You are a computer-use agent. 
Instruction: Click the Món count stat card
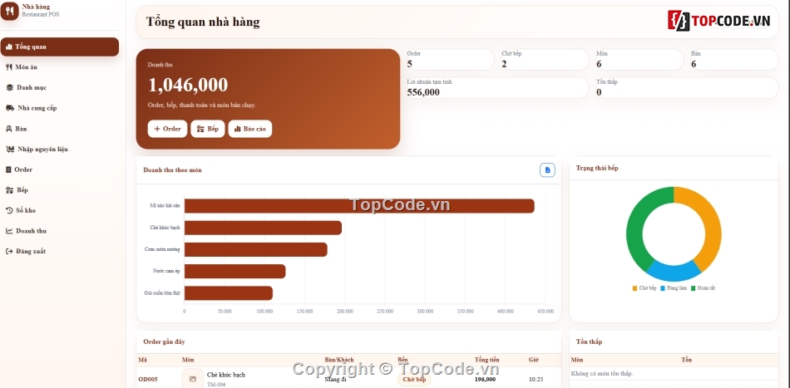639,59
